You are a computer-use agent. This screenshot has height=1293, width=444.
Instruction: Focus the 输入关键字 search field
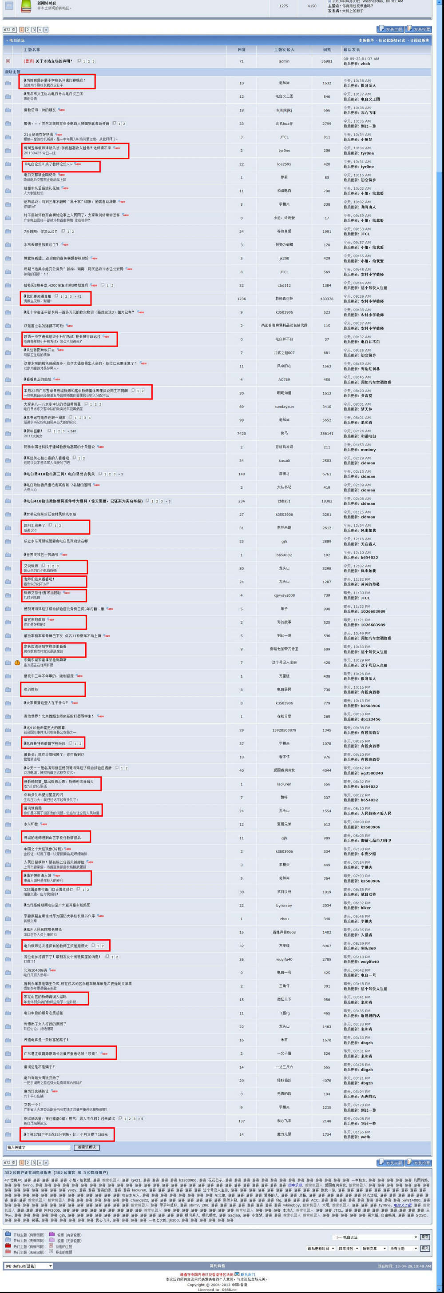38,1147
